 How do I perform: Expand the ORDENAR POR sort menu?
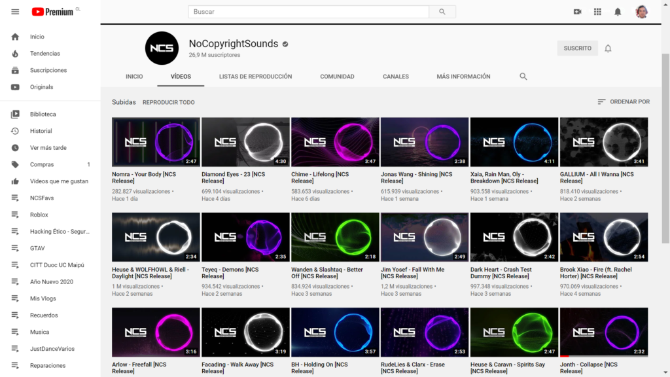[x=624, y=102]
